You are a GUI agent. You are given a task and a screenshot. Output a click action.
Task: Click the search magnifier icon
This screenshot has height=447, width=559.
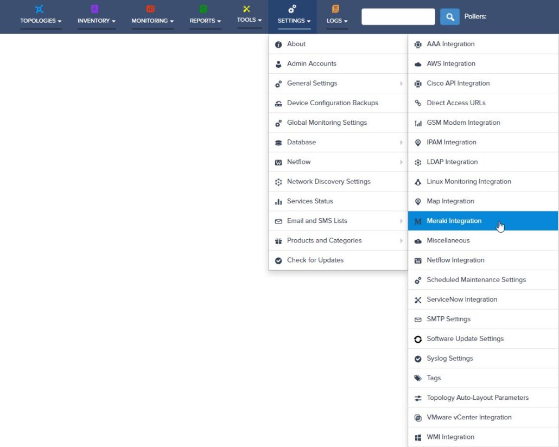point(449,16)
